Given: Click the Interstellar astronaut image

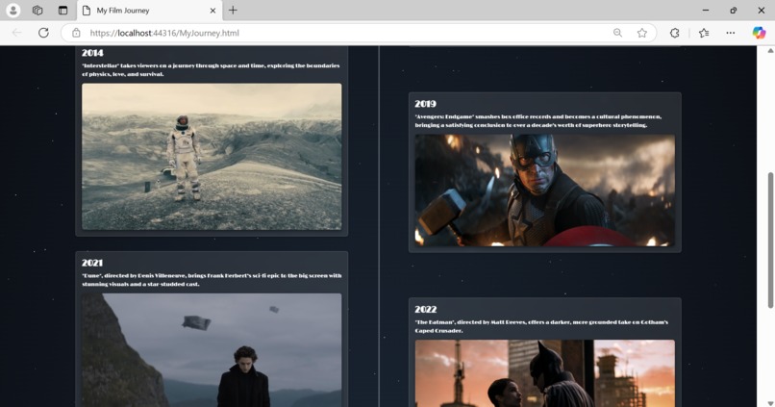Looking at the screenshot, I should (212, 156).
